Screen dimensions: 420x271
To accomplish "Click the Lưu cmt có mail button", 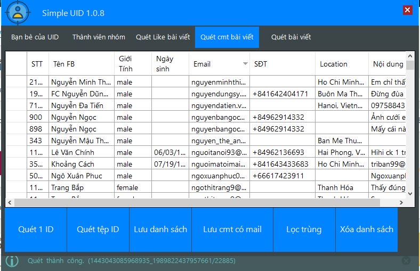I will [x=232, y=229].
